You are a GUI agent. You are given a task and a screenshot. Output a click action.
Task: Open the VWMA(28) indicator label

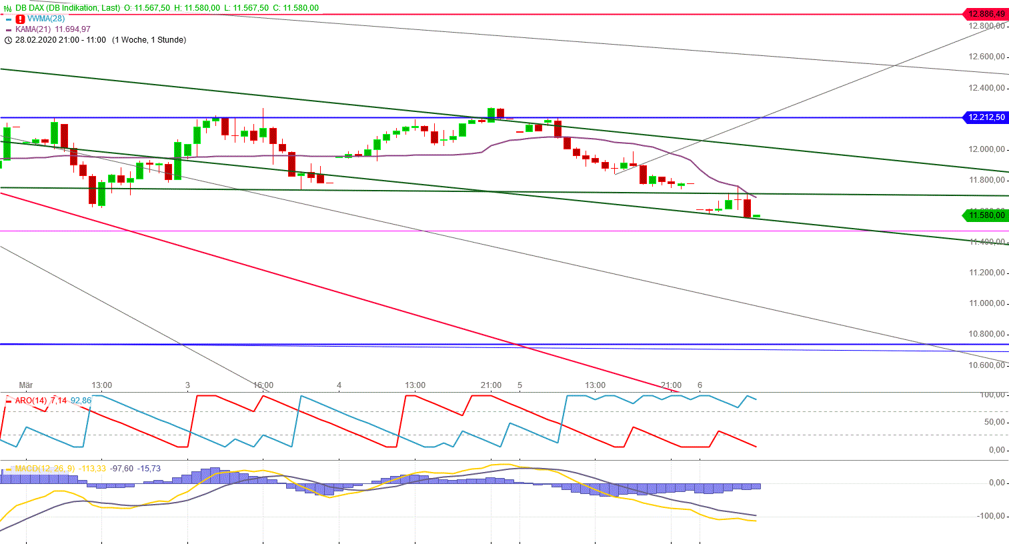46,19
